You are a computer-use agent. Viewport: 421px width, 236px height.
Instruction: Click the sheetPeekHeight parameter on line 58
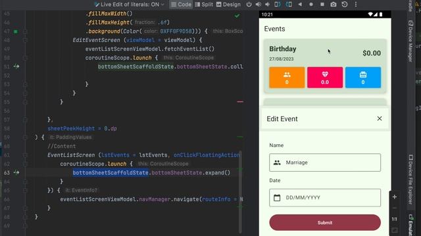(71, 128)
